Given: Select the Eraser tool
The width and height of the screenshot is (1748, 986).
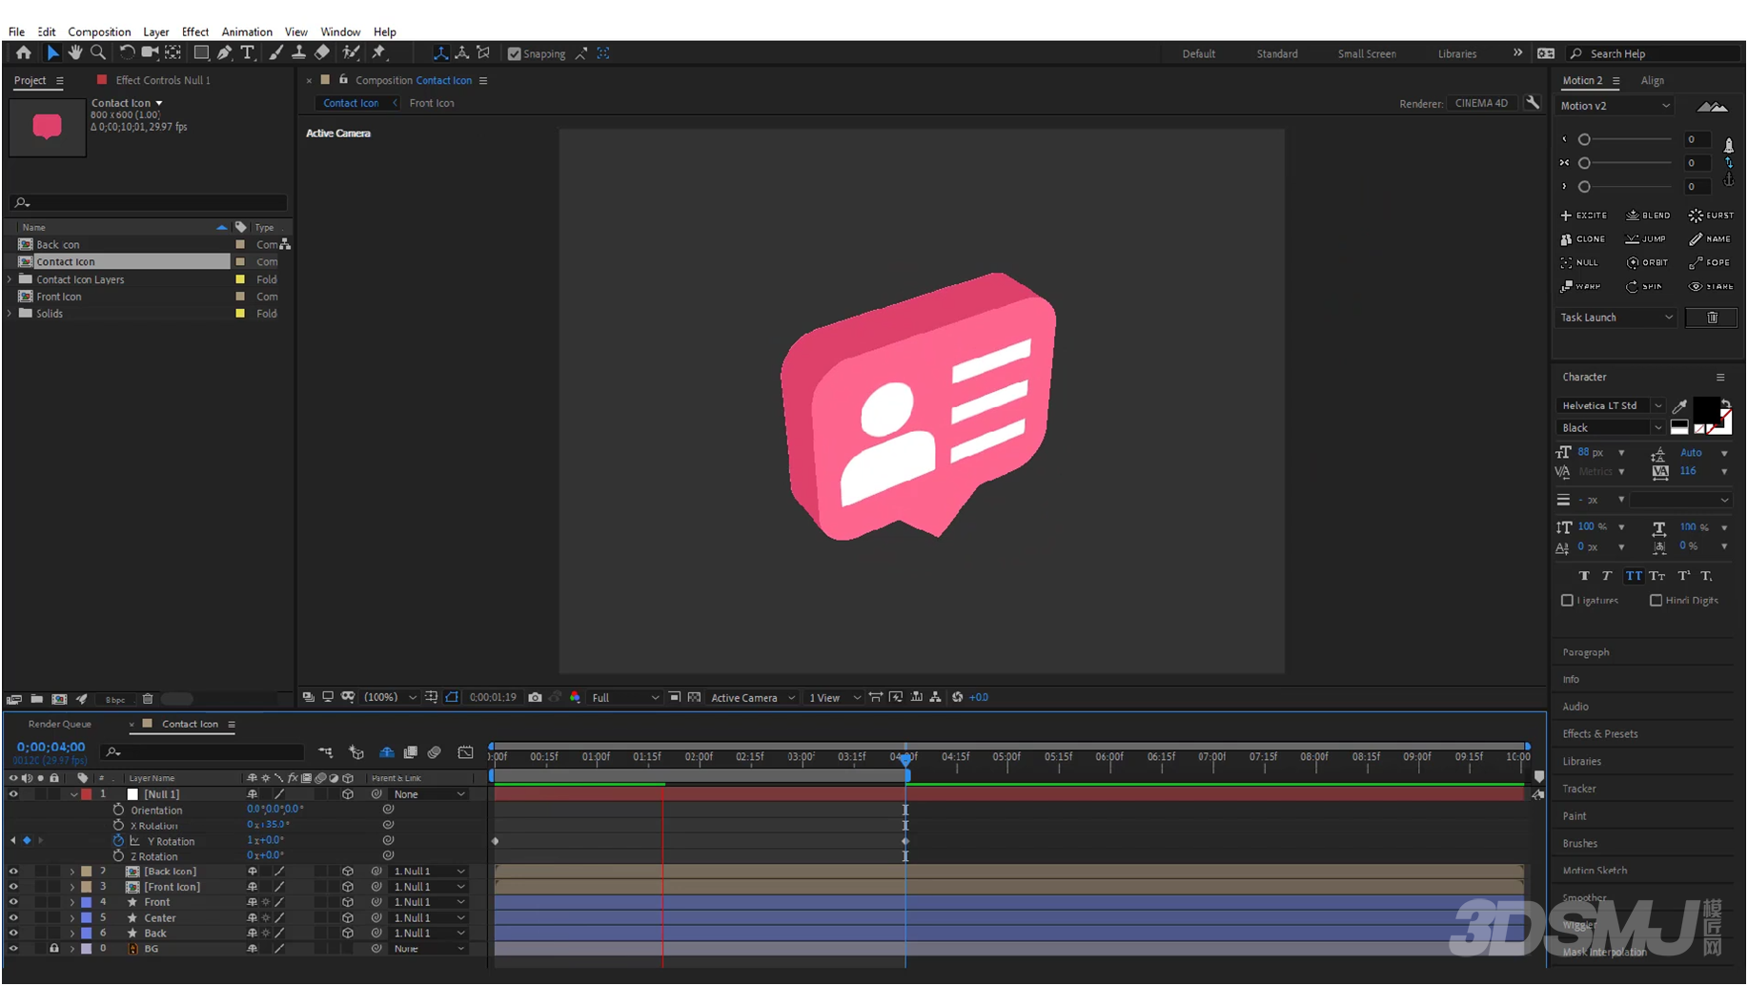Looking at the screenshot, I should point(322,53).
